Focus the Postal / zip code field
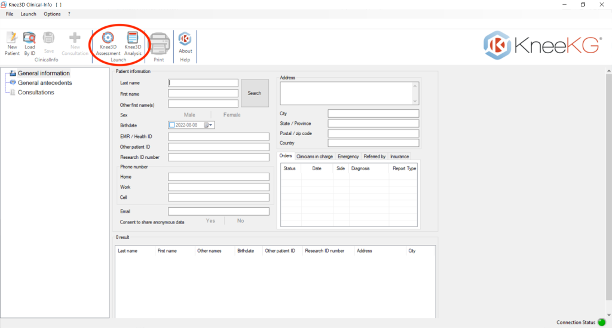Image resolution: width=612 pixels, height=328 pixels. [374, 133]
